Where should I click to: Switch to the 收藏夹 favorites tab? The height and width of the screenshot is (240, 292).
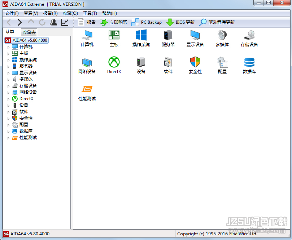(x=29, y=32)
